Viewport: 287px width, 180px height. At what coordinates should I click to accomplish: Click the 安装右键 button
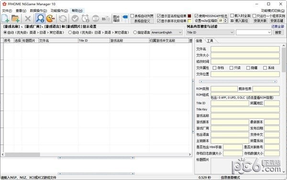(277, 21)
